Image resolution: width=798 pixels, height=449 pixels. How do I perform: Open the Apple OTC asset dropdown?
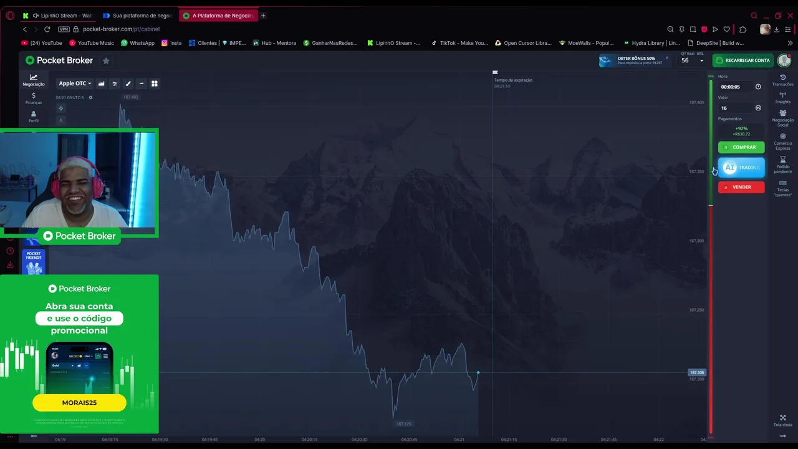[75, 84]
